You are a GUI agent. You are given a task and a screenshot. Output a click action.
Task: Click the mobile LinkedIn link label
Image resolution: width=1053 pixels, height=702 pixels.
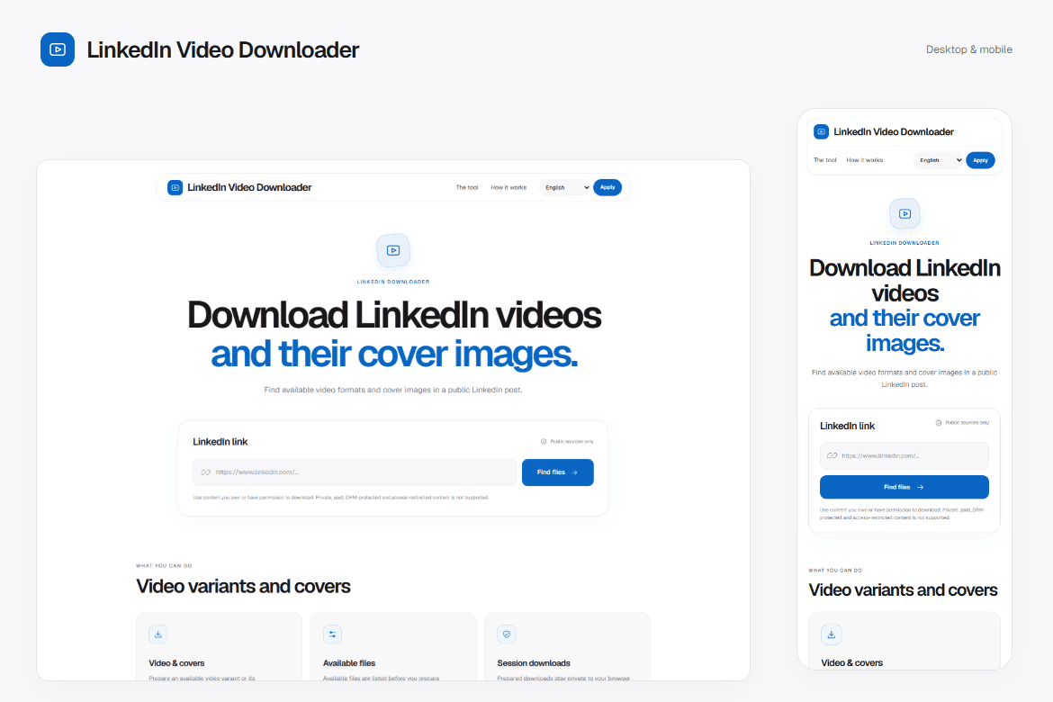(x=848, y=426)
